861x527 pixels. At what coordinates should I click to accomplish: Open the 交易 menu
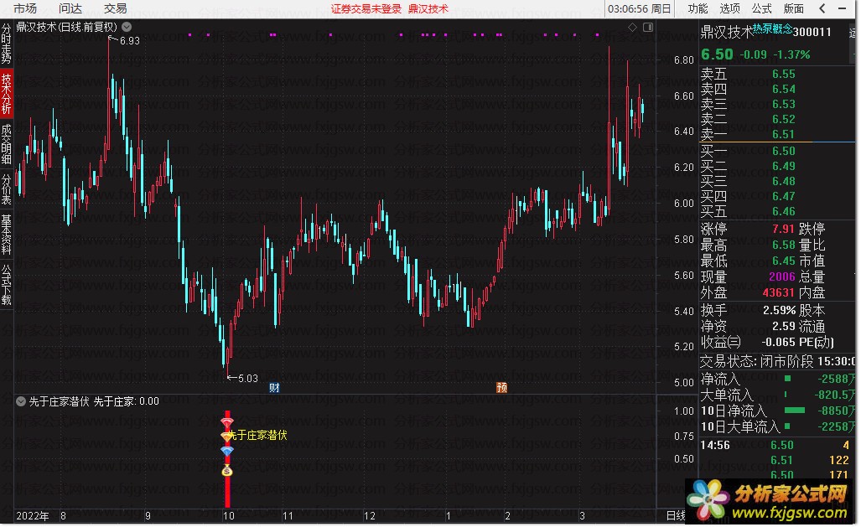point(116,8)
